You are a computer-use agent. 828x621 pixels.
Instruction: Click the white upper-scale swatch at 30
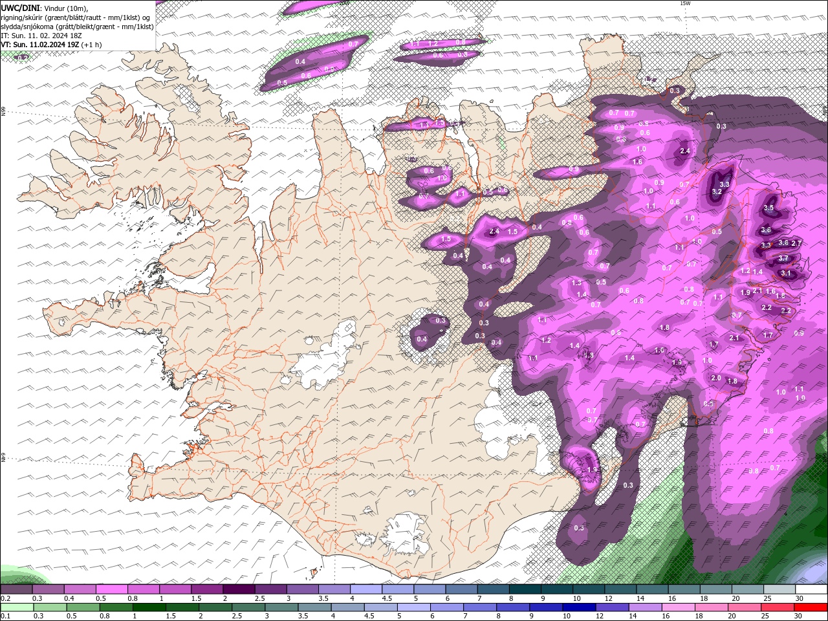(x=811, y=589)
